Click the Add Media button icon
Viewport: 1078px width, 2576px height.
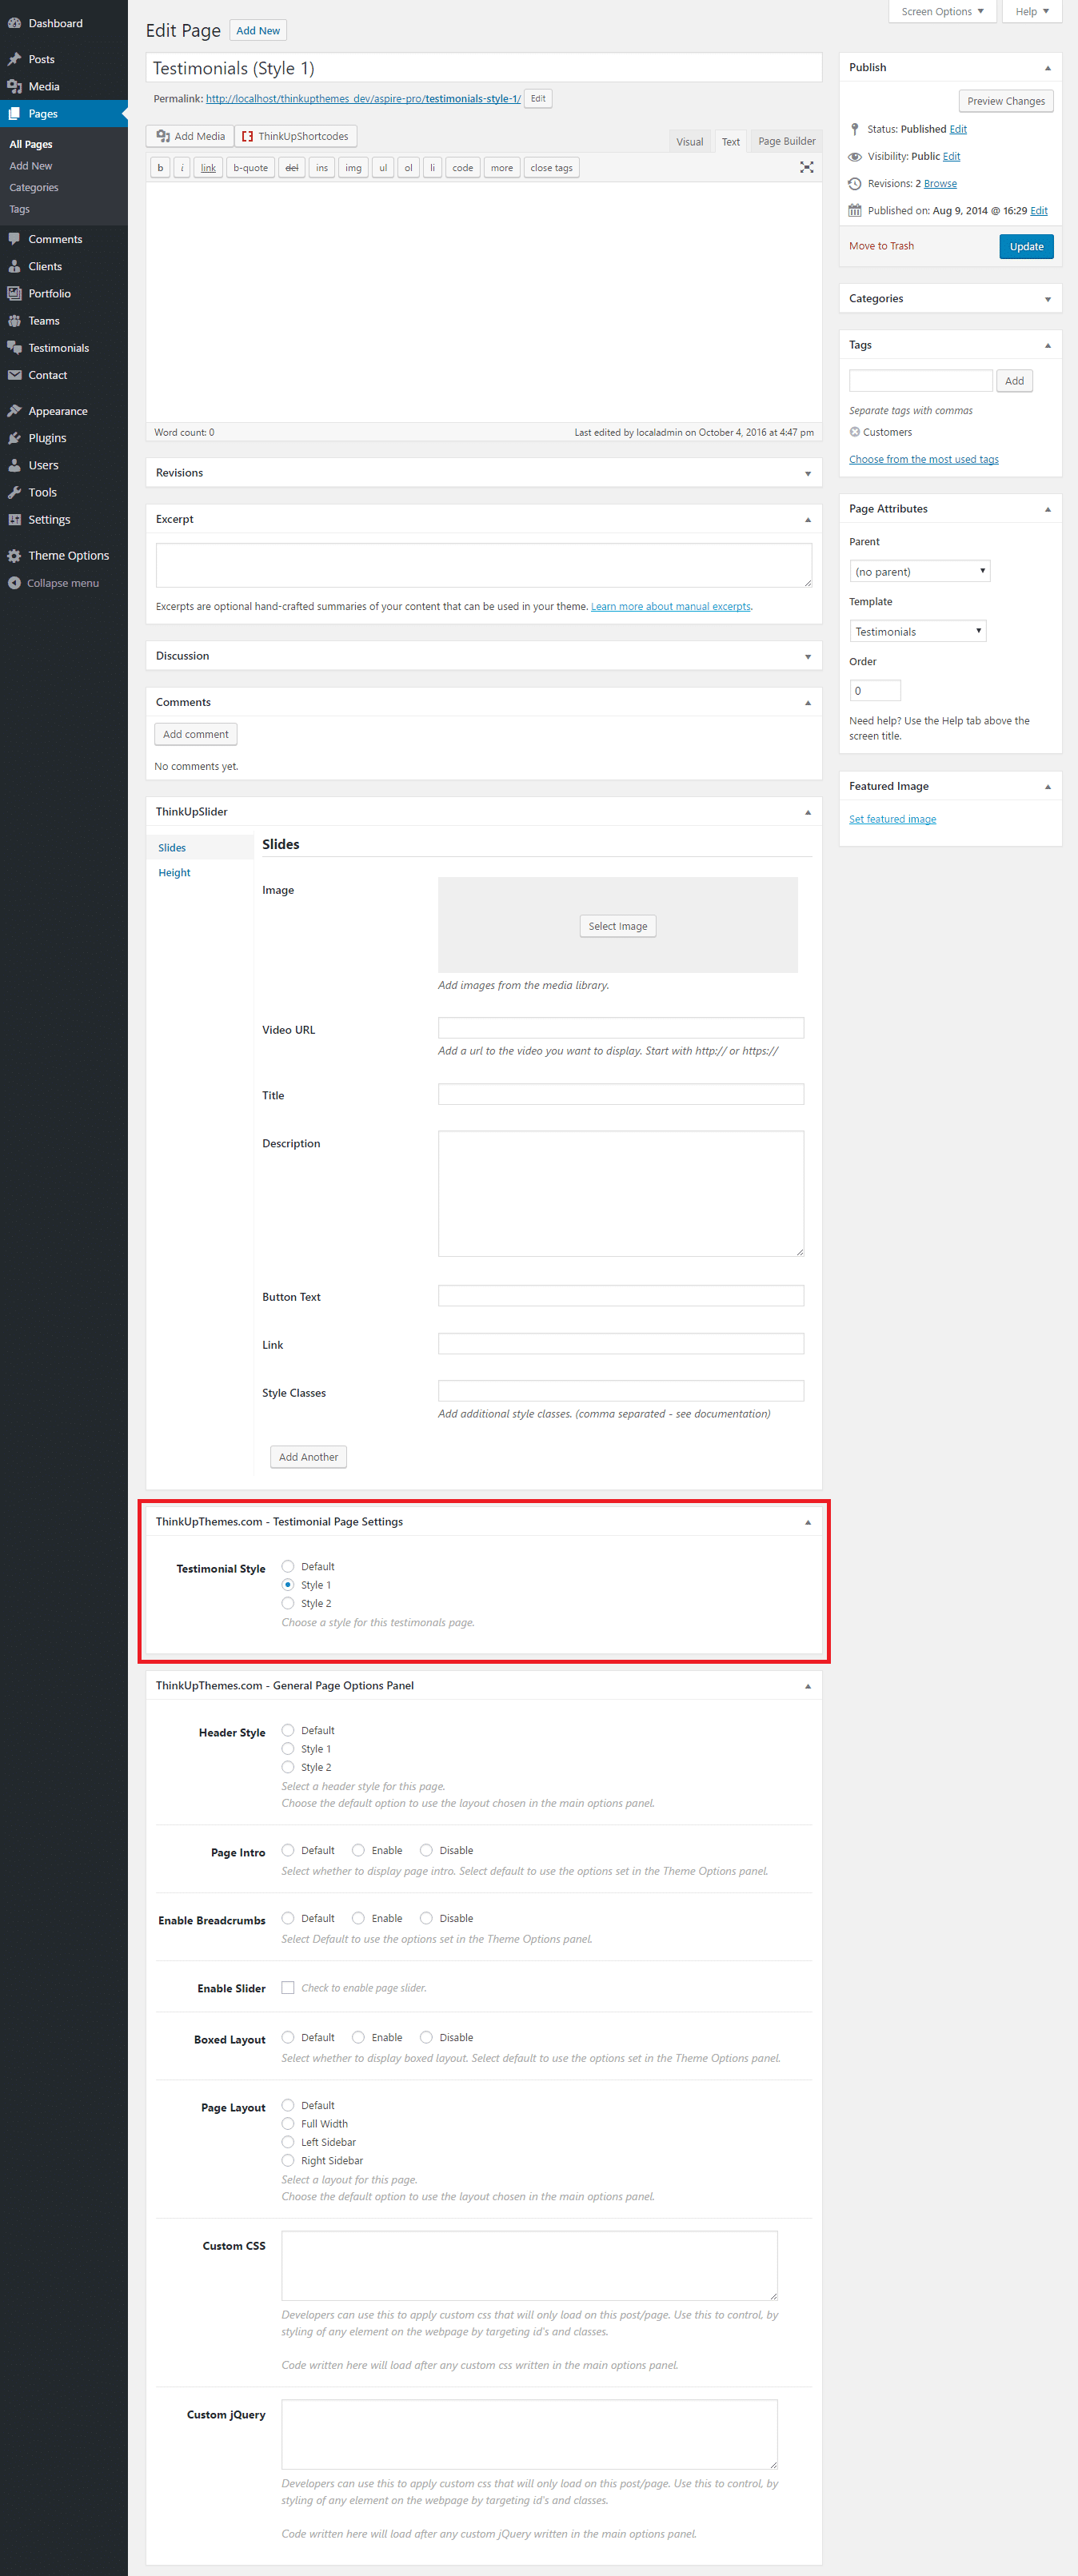point(163,136)
